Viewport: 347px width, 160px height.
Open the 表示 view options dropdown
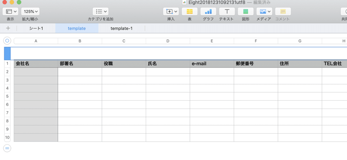pyautogui.click(x=10, y=12)
